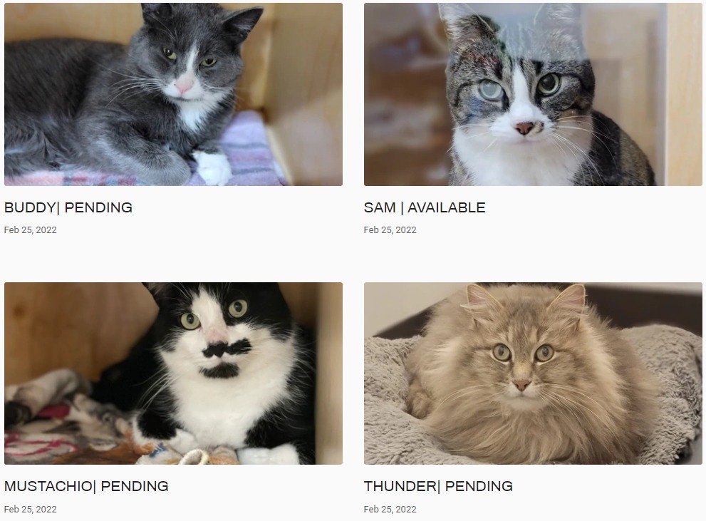Viewport: 706px width, 521px height.
Task: Click the word AVAILABLE in Sam's title
Action: (x=447, y=207)
